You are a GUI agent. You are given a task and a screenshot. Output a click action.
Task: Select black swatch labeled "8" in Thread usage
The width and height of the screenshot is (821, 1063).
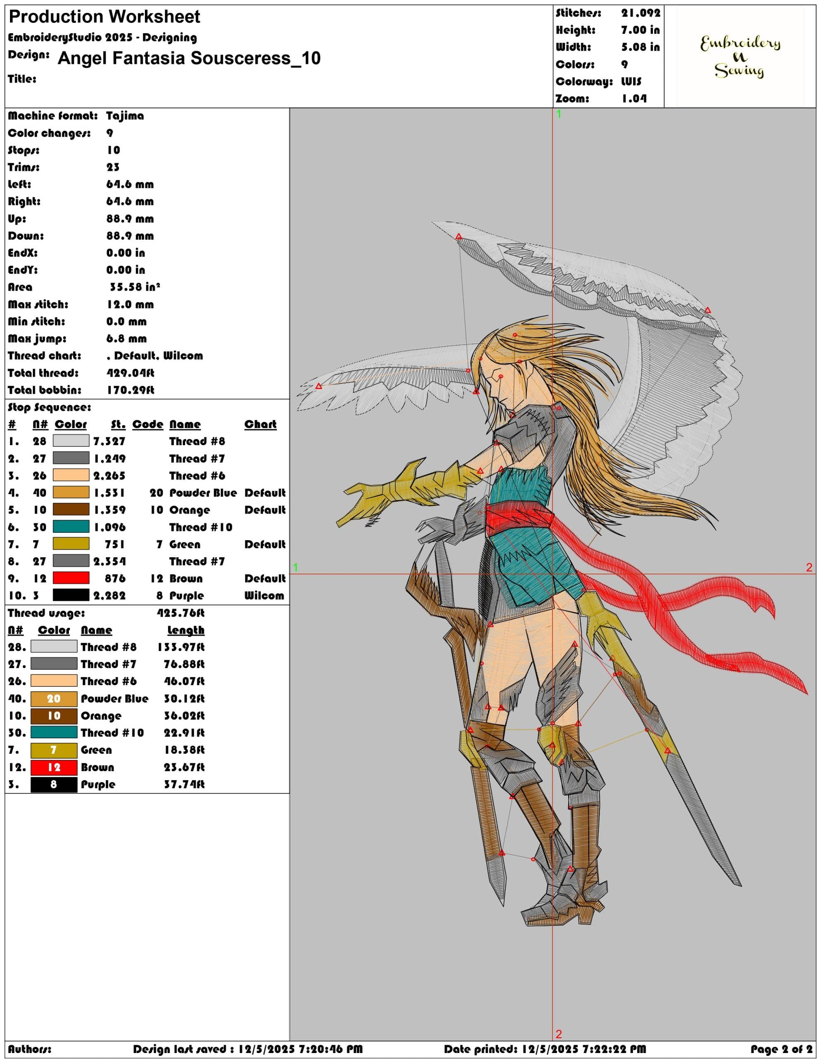54,784
